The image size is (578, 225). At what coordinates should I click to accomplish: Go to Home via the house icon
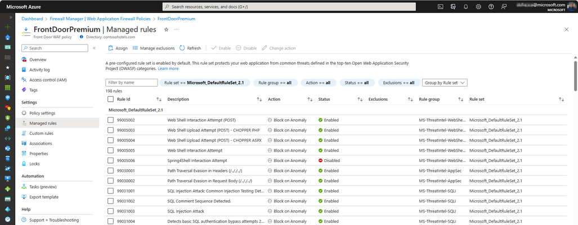[8, 37]
